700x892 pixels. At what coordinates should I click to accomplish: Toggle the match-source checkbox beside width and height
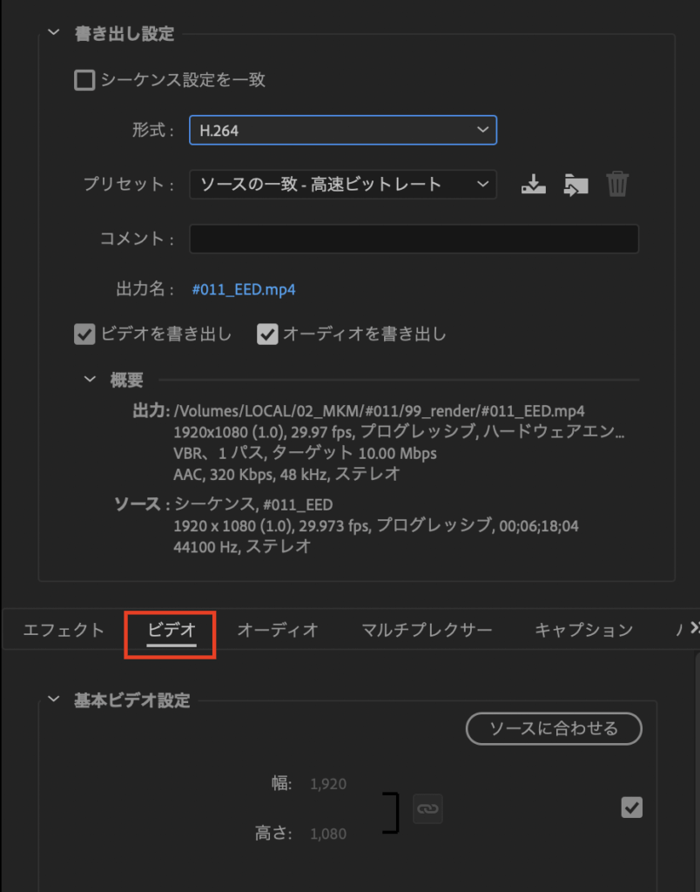632,808
